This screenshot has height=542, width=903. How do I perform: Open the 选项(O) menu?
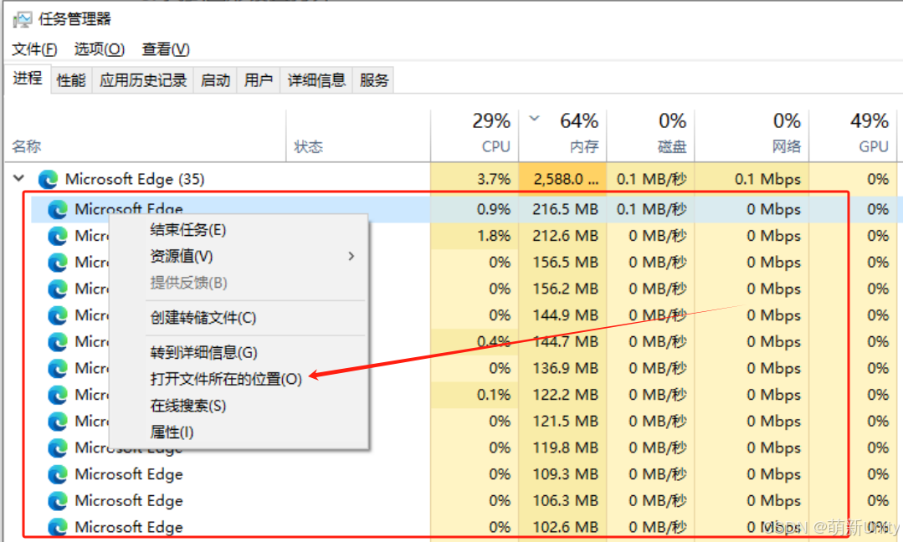pos(99,49)
